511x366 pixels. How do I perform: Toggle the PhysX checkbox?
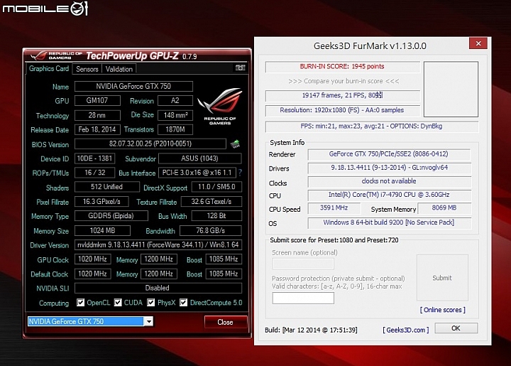(x=150, y=302)
